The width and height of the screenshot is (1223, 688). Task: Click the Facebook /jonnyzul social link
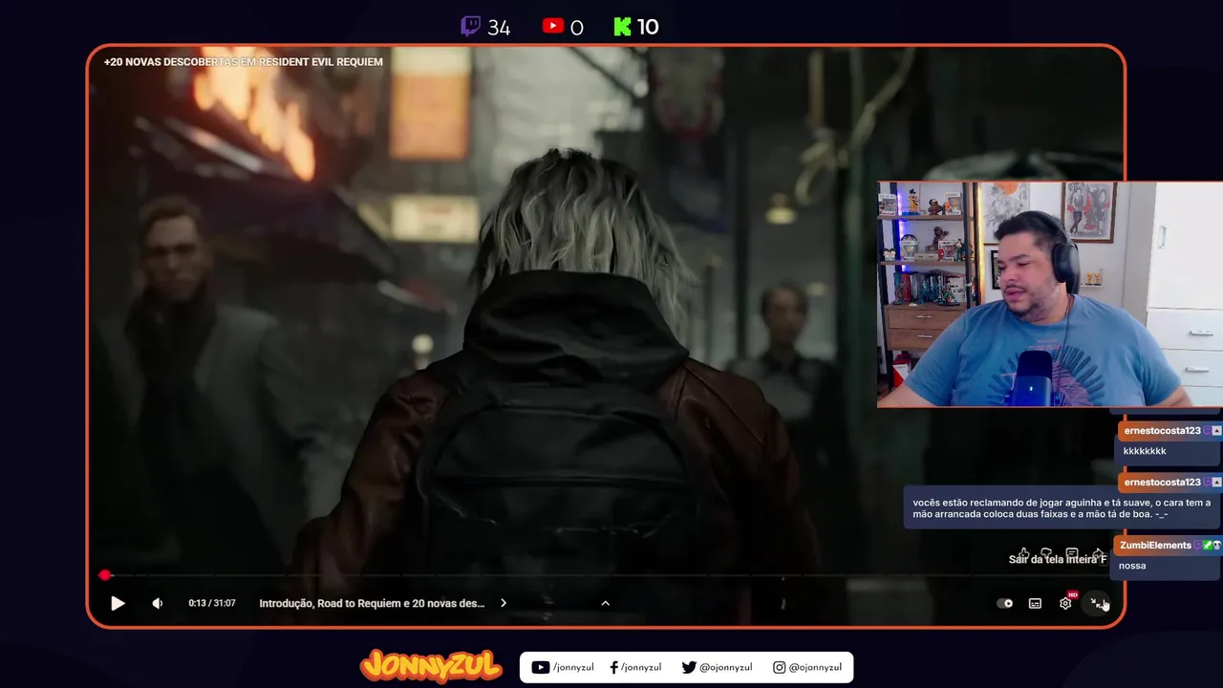pyautogui.click(x=635, y=667)
